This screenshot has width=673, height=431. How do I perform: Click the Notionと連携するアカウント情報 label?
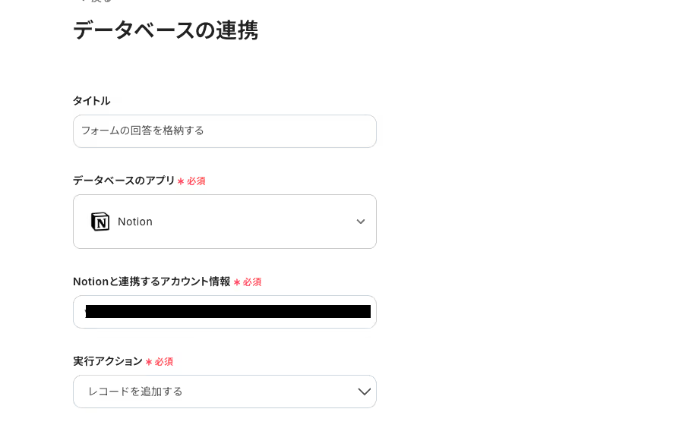pos(151,282)
